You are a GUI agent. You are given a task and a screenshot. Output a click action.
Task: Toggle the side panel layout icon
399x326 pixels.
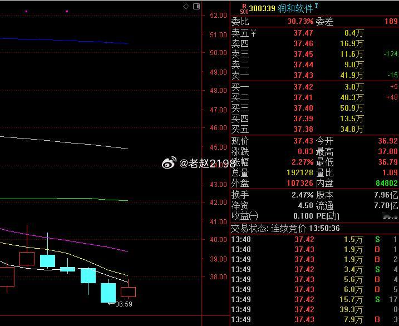coord(196,6)
